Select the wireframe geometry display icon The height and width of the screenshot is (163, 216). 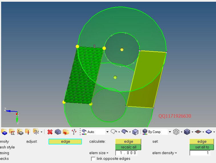[x=114, y=132]
